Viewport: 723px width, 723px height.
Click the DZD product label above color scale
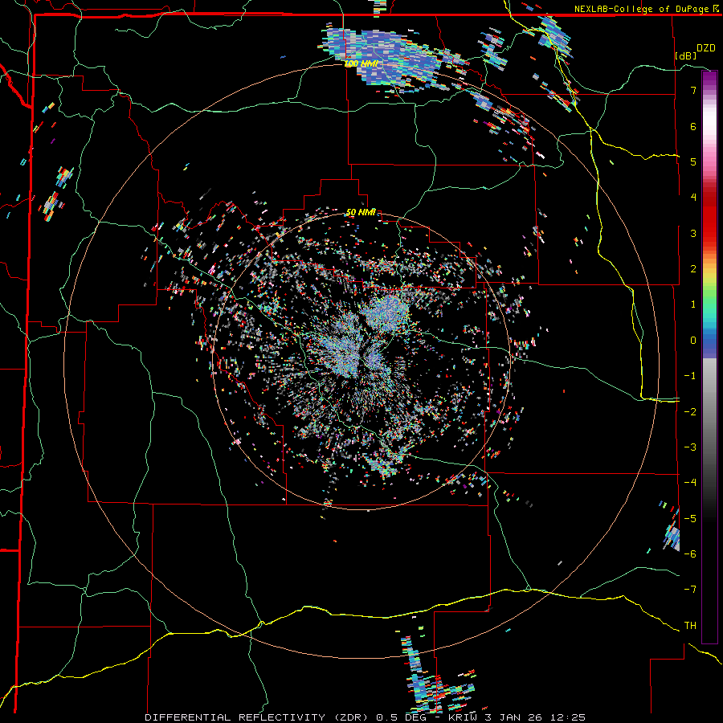click(706, 48)
